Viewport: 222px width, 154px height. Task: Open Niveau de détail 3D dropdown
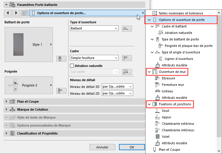117,86
